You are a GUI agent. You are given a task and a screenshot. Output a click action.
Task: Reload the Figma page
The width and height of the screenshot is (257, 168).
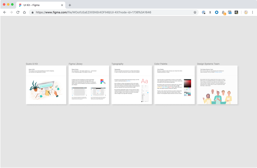click(x=18, y=12)
